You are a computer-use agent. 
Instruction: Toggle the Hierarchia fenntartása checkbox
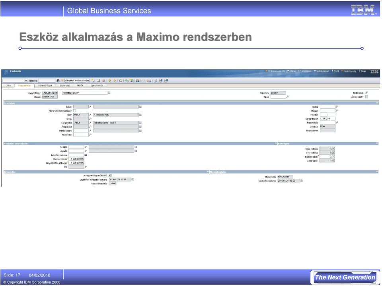pyautogui.click(x=74, y=111)
